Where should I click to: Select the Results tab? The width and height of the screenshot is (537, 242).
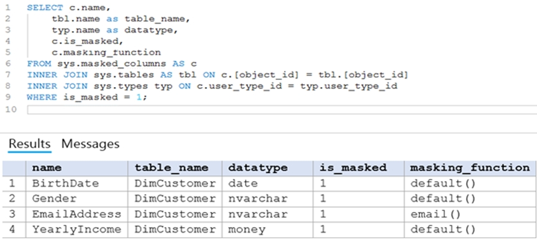coord(29,144)
